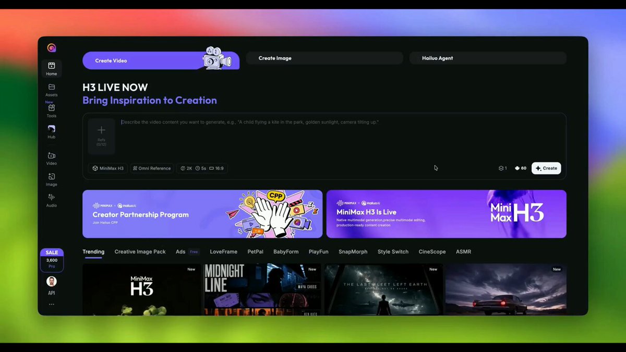The image size is (626, 352).
Task: Select the Hailuo Agent tab
Action: coord(488,58)
